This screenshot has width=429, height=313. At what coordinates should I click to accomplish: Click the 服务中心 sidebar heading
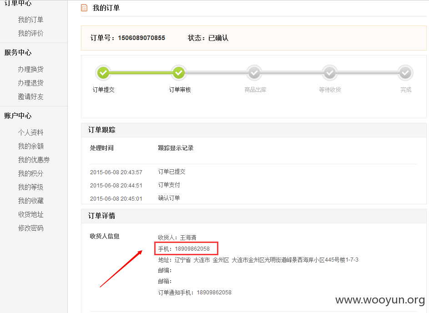[18, 52]
